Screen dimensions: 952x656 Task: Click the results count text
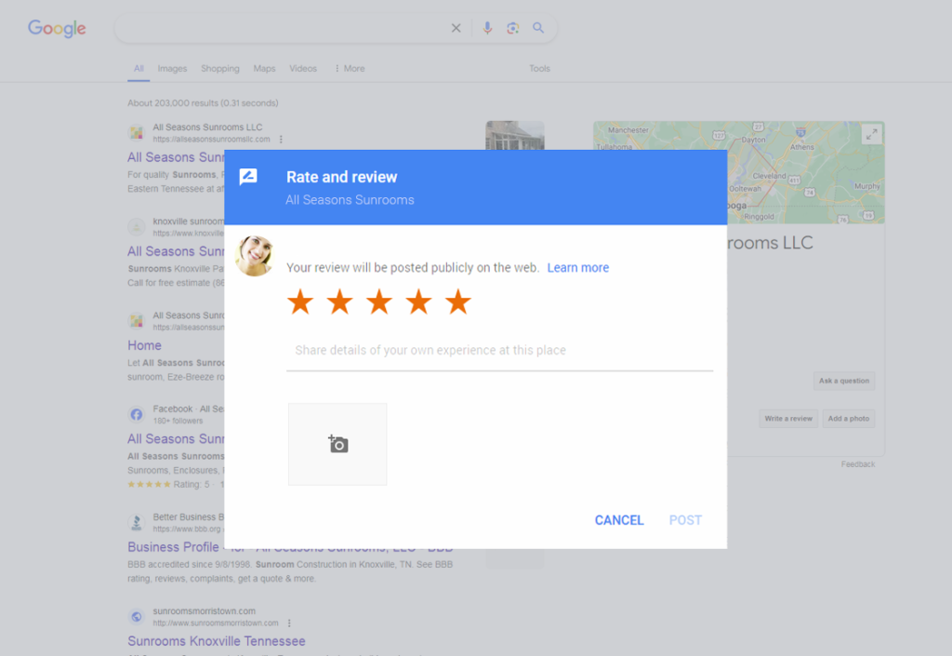coord(203,103)
